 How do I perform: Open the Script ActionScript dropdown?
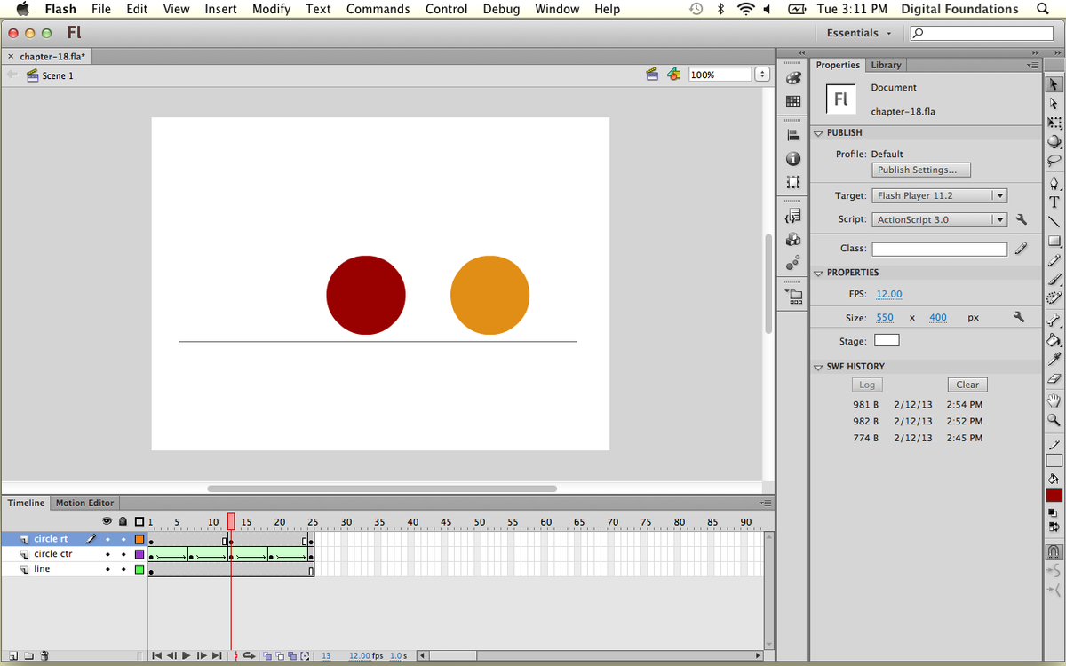(x=939, y=219)
